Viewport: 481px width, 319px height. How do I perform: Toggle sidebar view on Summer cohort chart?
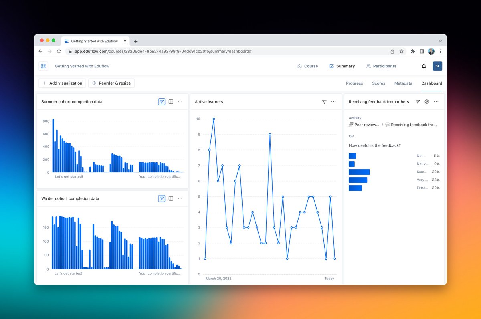pos(171,102)
